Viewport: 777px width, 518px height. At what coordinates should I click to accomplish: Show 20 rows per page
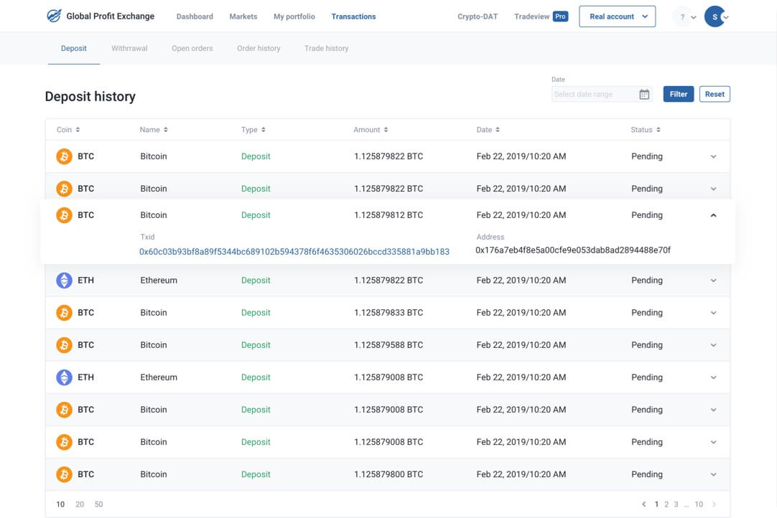[x=80, y=504]
